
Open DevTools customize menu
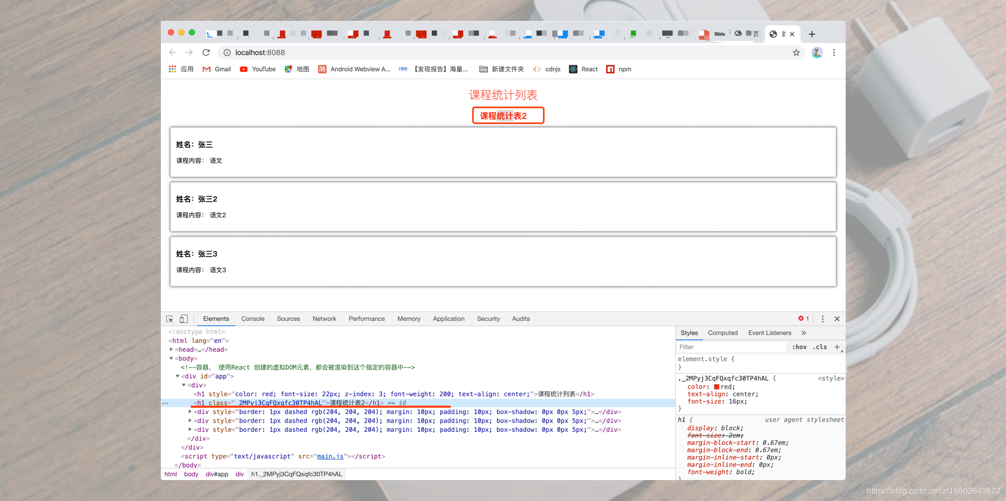(x=823, y=319)
